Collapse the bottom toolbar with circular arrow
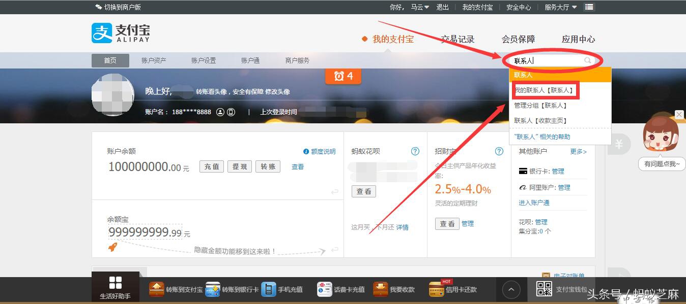Screen dimensions: 686x304 point(510,289)
